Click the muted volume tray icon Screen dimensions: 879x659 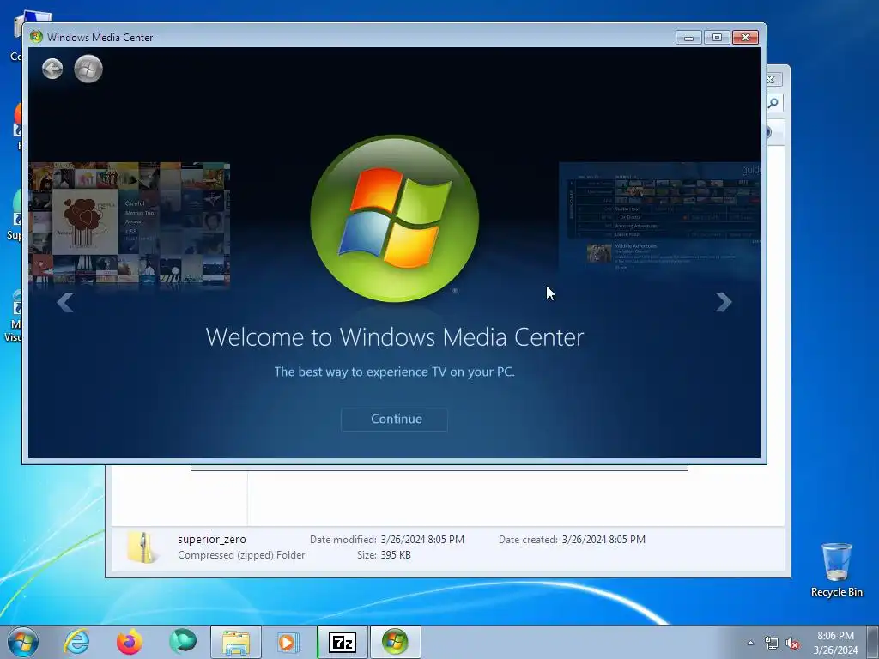tap(792, 643)
